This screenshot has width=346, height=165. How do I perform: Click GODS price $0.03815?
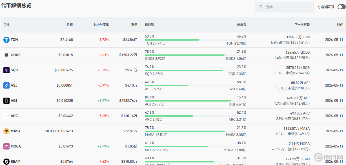tap(66, 55)
